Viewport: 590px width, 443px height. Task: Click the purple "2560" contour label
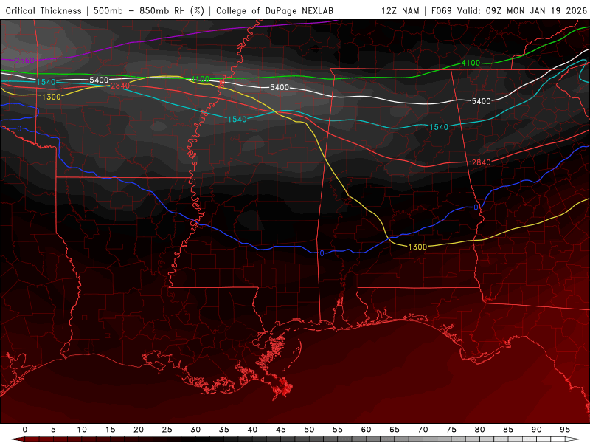pyautogui.click(x=25, y=61)
